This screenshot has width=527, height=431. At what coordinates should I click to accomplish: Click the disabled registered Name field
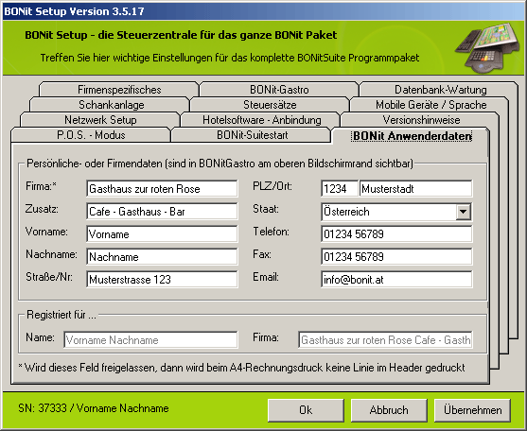(x=150, y=339)
